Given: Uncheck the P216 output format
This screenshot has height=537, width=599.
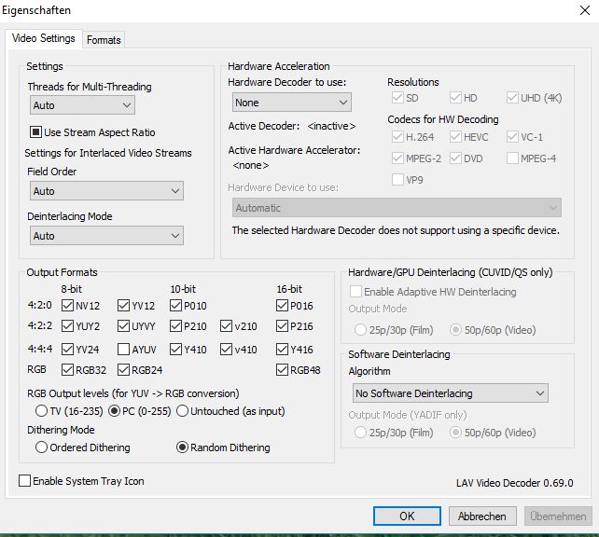Looking at the screenshot, I should click(x=282, y=326).
